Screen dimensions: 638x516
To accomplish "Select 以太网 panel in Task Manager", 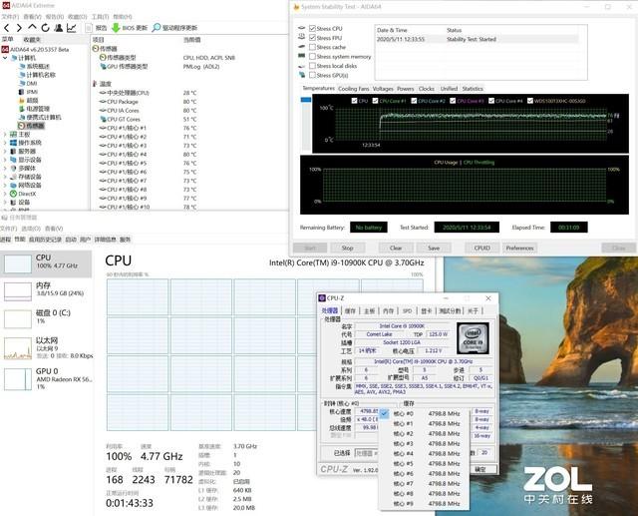I will (46, 348).
